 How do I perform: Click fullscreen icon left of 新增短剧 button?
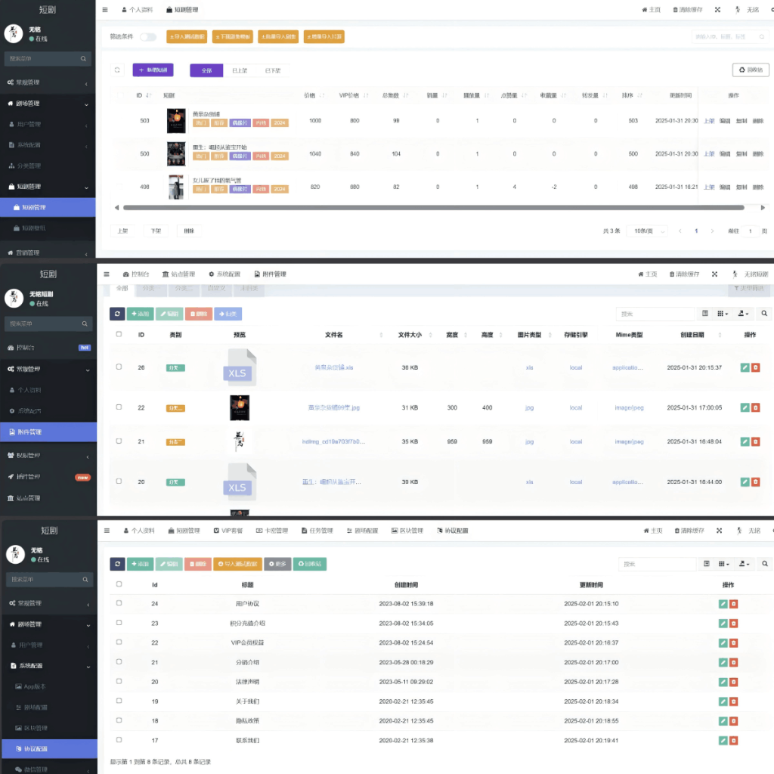coord(117,70)
